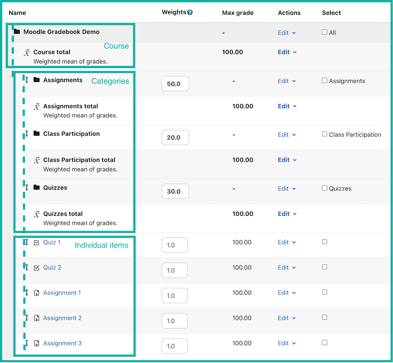Image resolution: width=393 pixels, height=363 pixels.
Task: Click the move arrow beside Quiz 1
Action: (x=27, y=242)
